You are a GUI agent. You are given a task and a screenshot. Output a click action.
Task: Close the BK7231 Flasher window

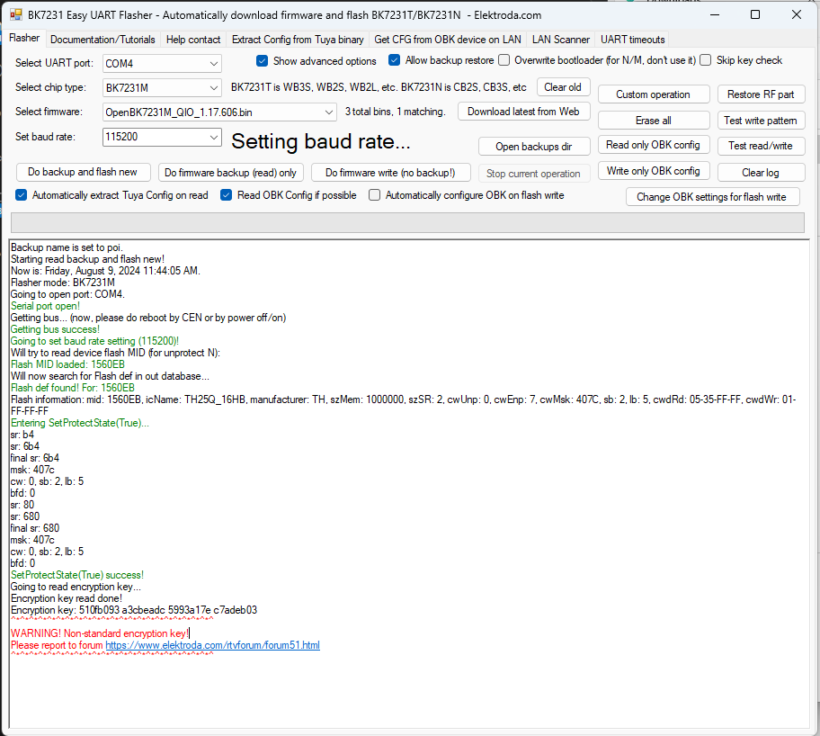point(797,14)
